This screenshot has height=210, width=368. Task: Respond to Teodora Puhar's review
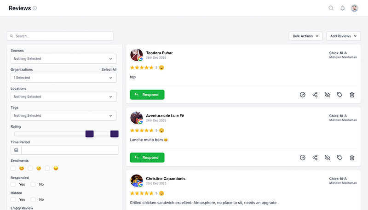click(x=147, y=95)
